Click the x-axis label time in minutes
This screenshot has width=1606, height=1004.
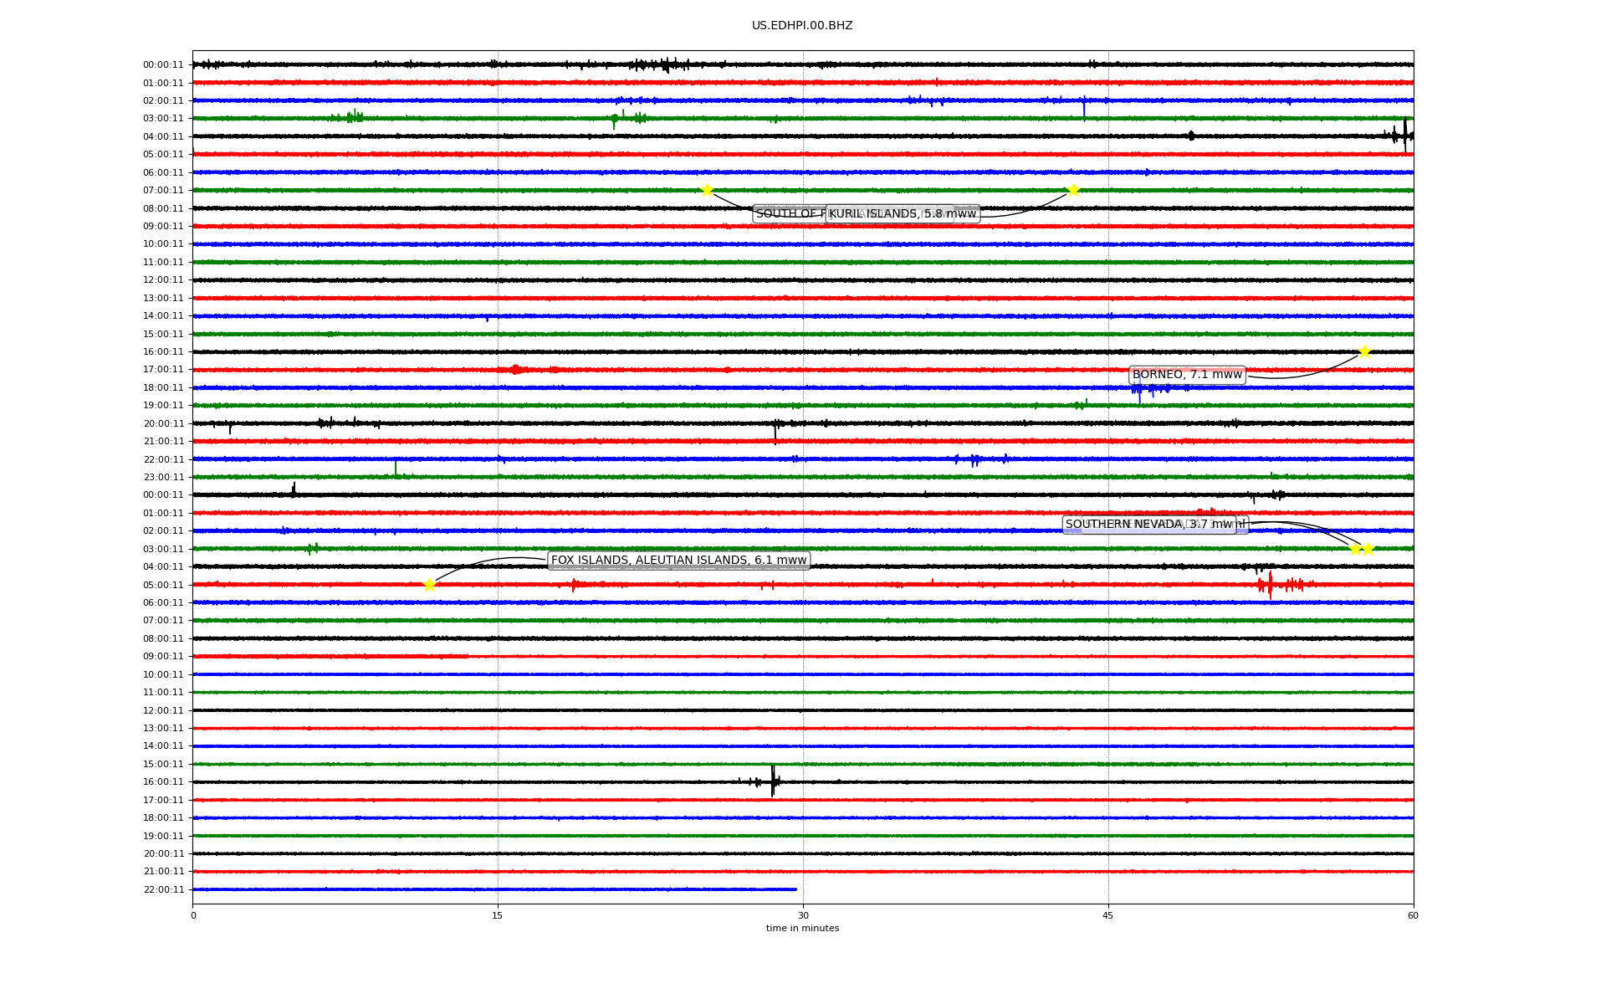pyautogui.click(x=802, y=929)
